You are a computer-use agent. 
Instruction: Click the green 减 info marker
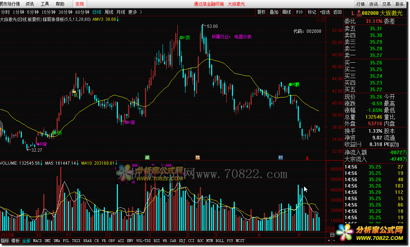point(147,157)
